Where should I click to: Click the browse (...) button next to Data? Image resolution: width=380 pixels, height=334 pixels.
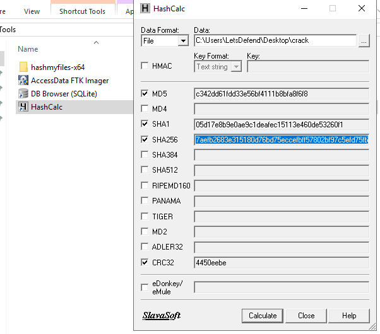tap(364, 41)
